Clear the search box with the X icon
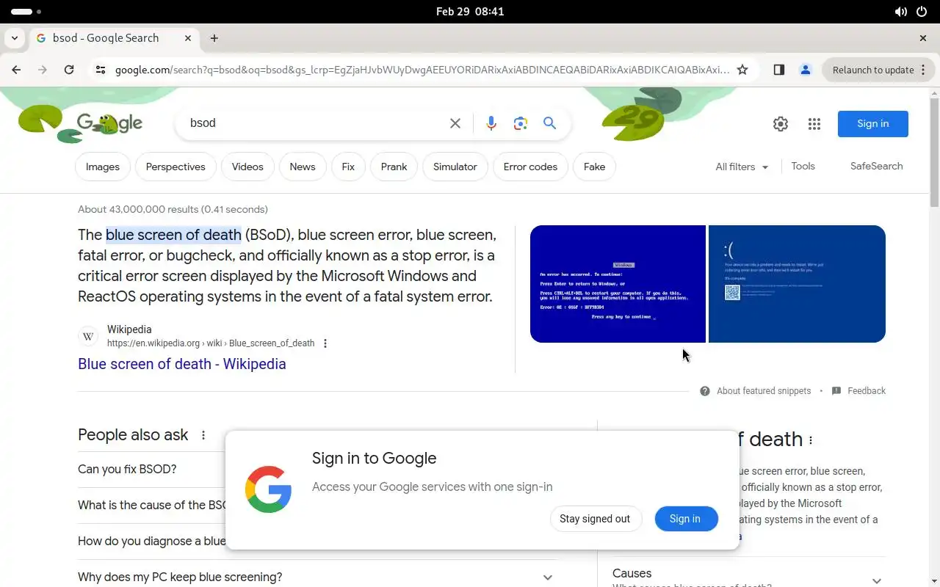The width and height of the screenshot is (940, 587). [455, 123]
